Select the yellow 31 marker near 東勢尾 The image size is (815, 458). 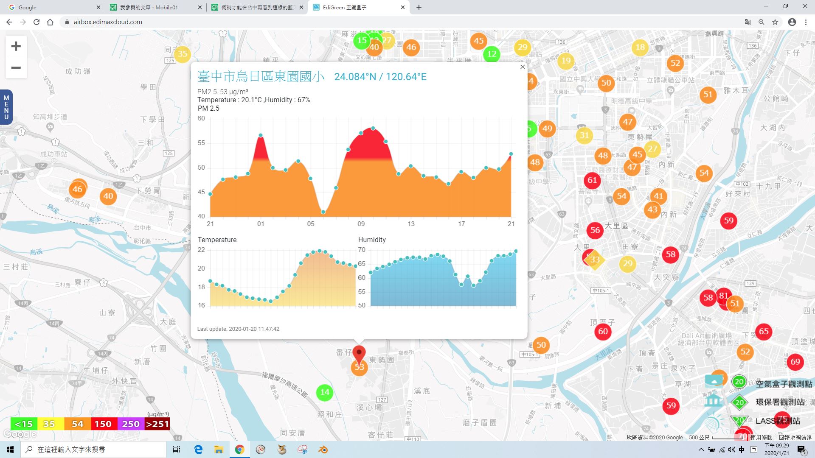pyautogui.click(x=585, y=135)
